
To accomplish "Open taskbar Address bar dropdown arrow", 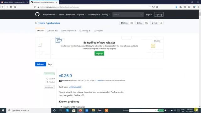I will tap(156, 110).
